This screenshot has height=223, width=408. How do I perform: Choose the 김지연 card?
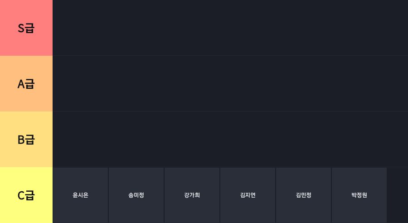click(248, 195)
